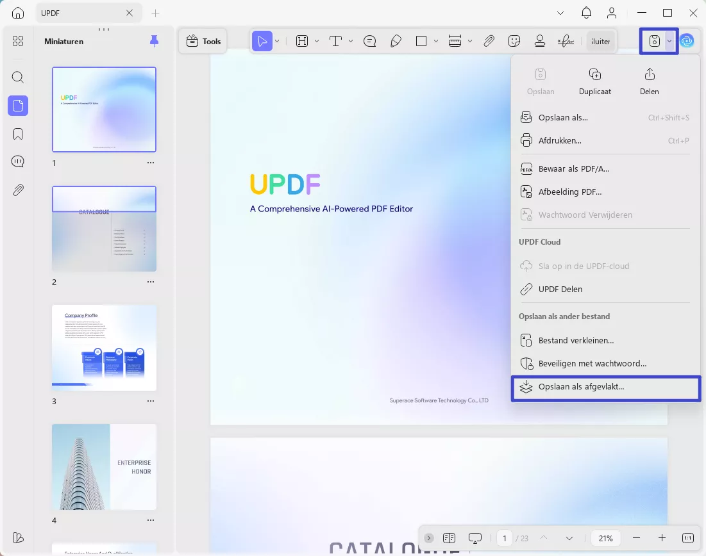The image size is (706, 556).
Task: Choose Afdrukken... from menu
Action: (x=605, y=141)
